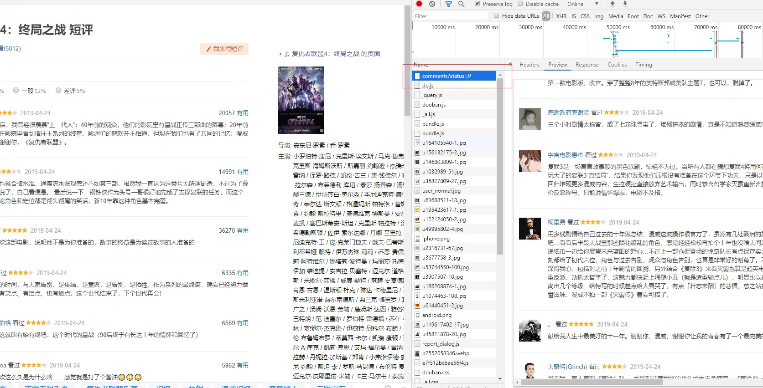Click the red record network log icon

pos(419,4)
